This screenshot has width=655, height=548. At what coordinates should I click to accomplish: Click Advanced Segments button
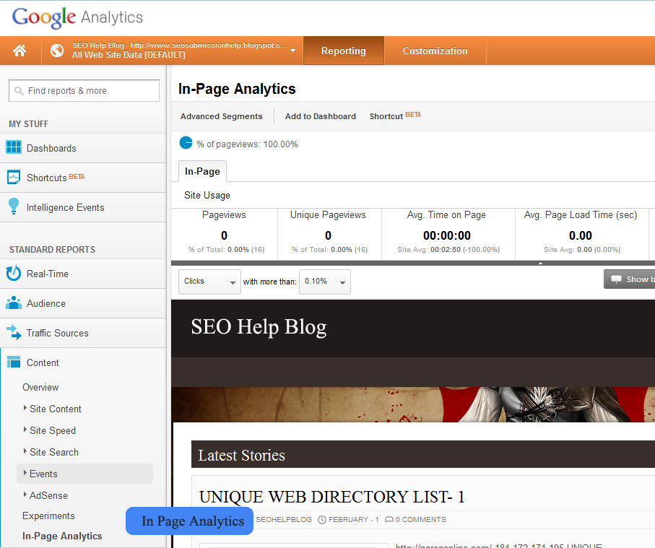pyautogui.click(x=222, y=116)
